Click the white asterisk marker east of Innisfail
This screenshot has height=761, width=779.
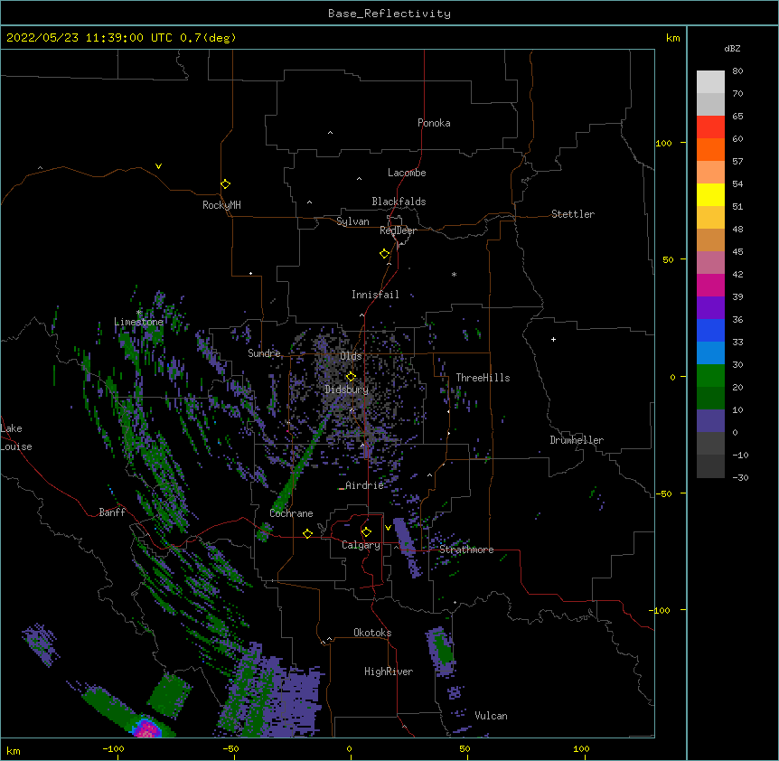[x=454, y=274]
